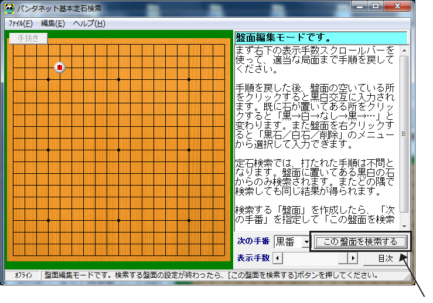Click the up arrow of the instructions scrollbar
Screen dimensions: 433x303
click(x=404, y=51)
